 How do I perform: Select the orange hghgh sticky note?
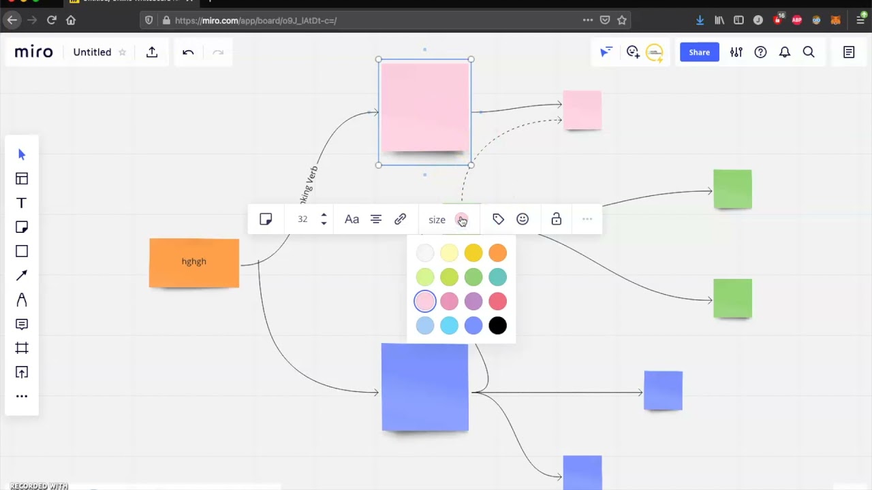194,263
